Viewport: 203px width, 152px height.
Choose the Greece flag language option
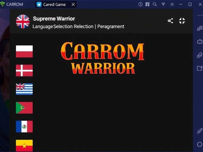[24, 89]
